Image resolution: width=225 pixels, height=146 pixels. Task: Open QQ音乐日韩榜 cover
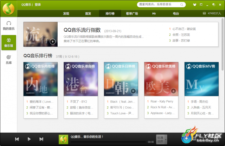(121, 79)
